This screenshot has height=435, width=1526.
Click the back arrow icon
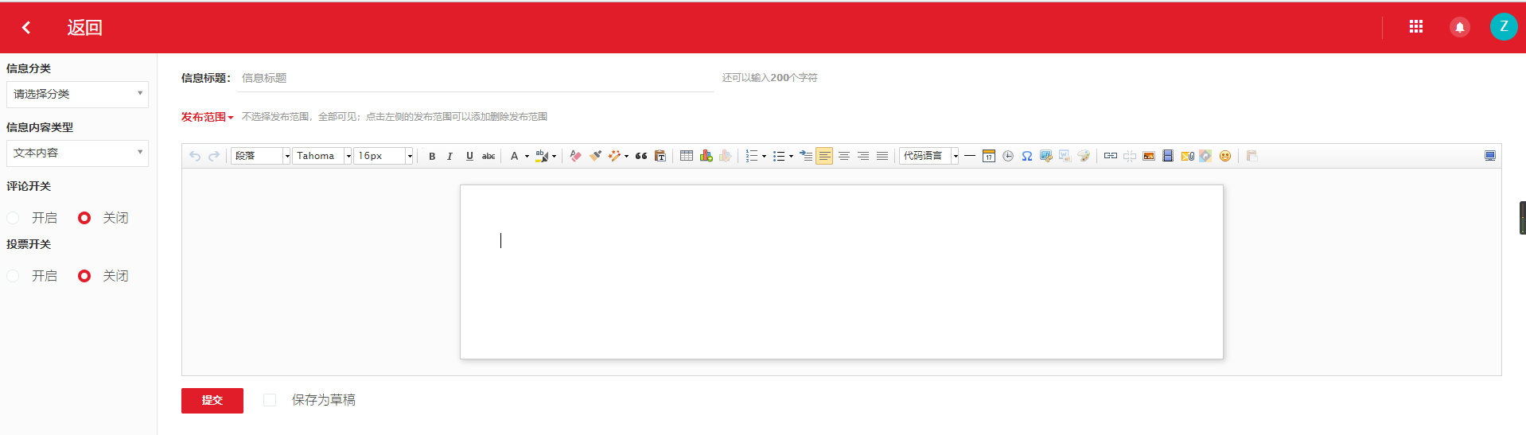[x=26, y=28]
